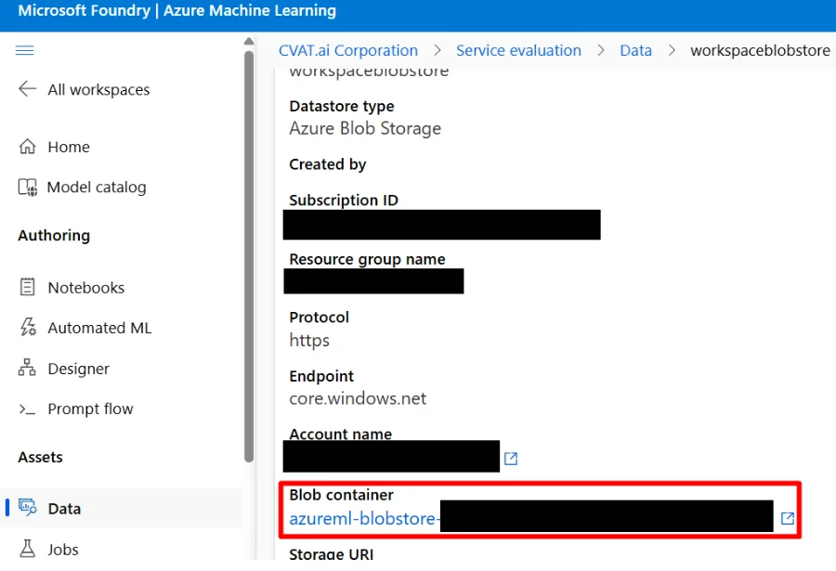Viewport: 836px width, 571px height.
Task: Click the Storage URI label
Action: point(331,554)
